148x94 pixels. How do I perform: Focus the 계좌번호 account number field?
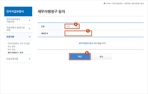(x=78, y=33)
